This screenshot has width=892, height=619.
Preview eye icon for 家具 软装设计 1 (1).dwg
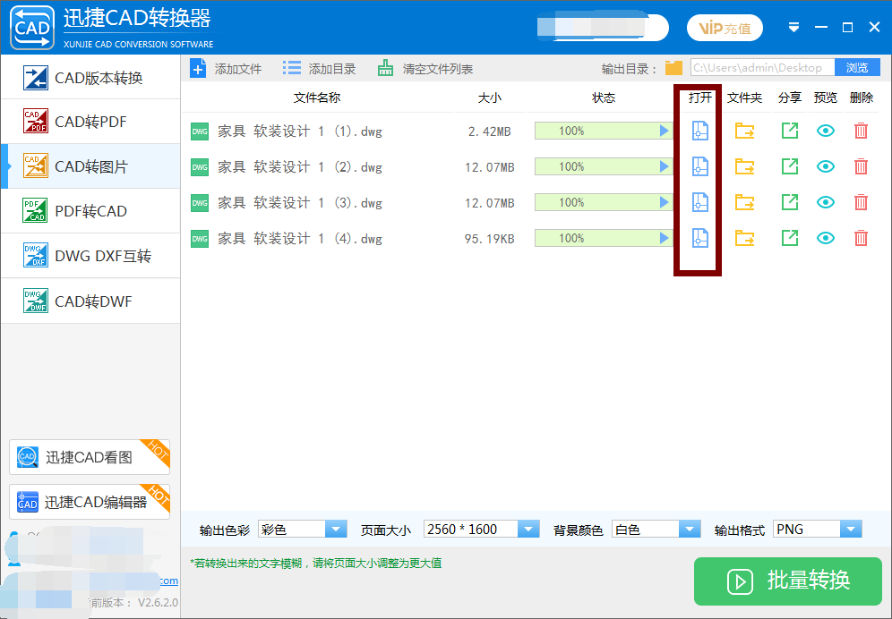tap(826, 131)
